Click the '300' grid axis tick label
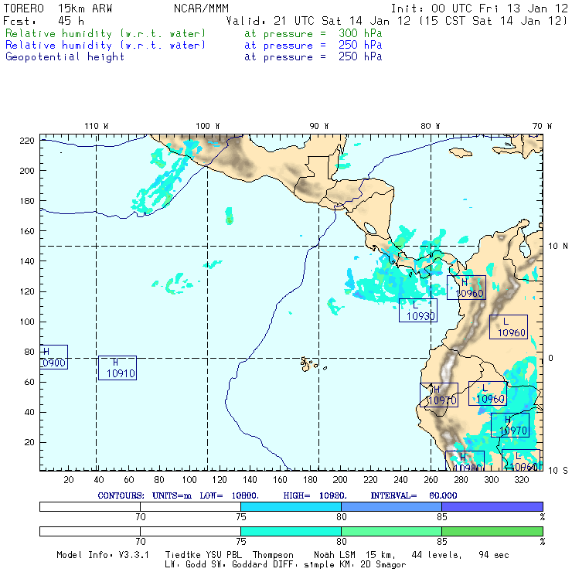This screenshot has width=572, height=572. (x=492, y=480)
